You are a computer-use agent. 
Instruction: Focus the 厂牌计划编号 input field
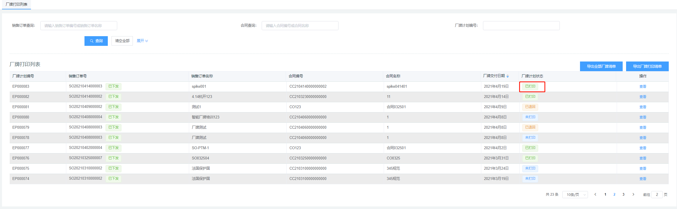[521, 26]
